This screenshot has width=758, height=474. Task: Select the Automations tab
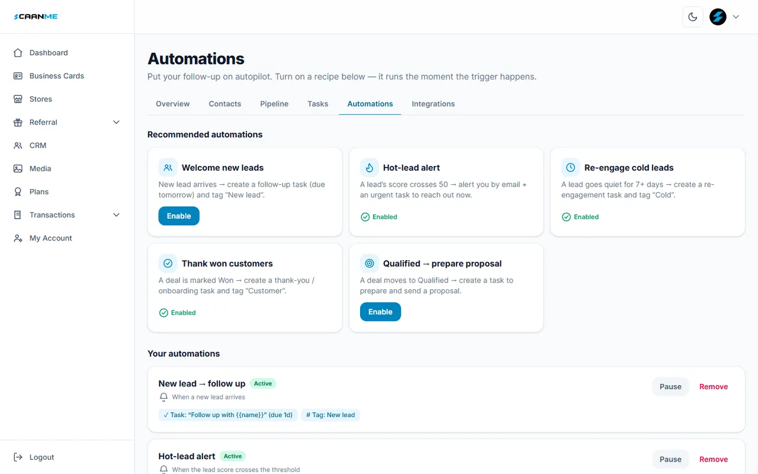pyautogui.click(x=370, y=104)
